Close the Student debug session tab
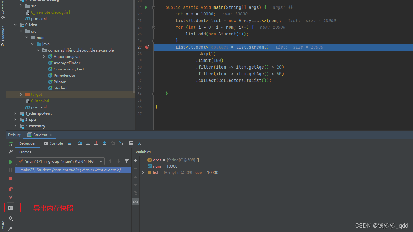The image size is (413, 232). [51, 135]
